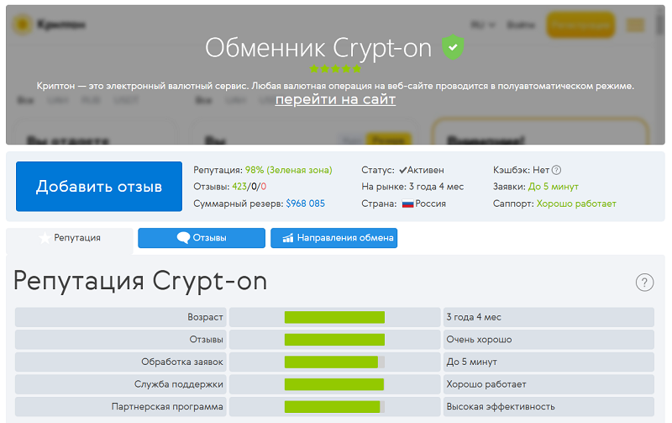This screenshot has height=423, width=672.
Task: Click the $968 085 reserve amount
Action: (306, 204)
